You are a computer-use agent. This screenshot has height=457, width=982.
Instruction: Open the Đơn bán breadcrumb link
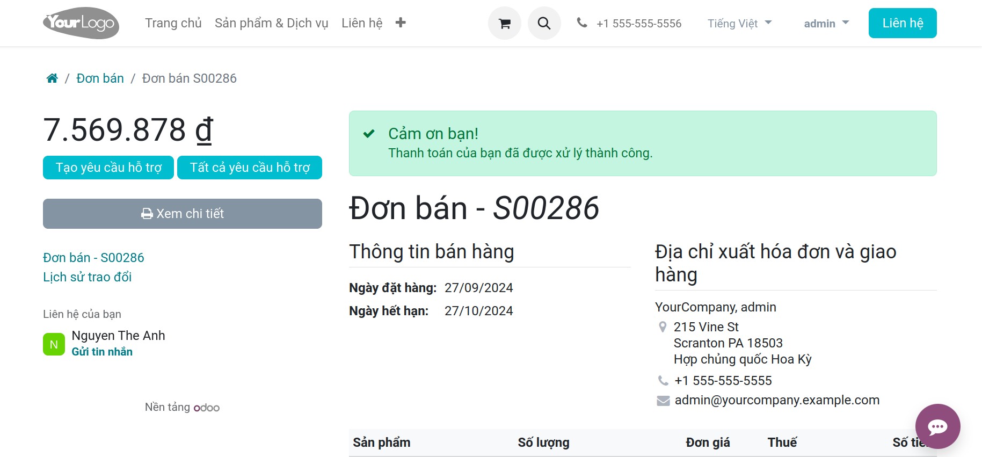(100, 78)
